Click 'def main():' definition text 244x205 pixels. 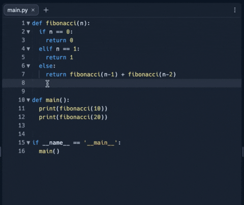tap(51, 100)
